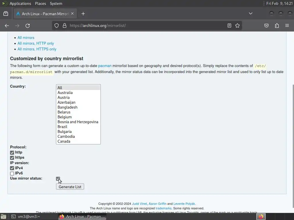Image resolution: width=294 pixels, height=220 pixels.
Task: Open the All mirrors, HTTPS only link
Action: [x=37, y=49]
